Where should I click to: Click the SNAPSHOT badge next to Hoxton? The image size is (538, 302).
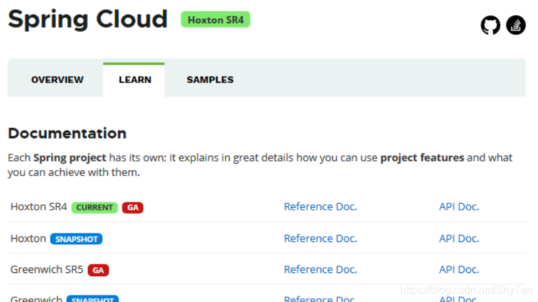pyautogui.click(x=76, y=239)
